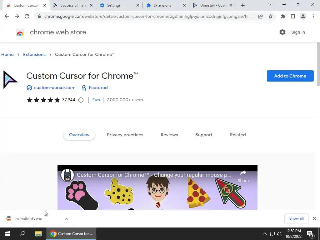Open the notification center
The height and width of the screenshot is (240, 320).
(310, 234)
